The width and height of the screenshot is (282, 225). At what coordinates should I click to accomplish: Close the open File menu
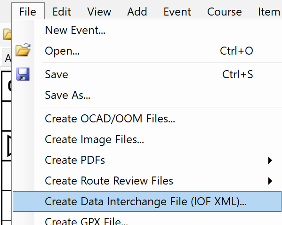point(28,12)
